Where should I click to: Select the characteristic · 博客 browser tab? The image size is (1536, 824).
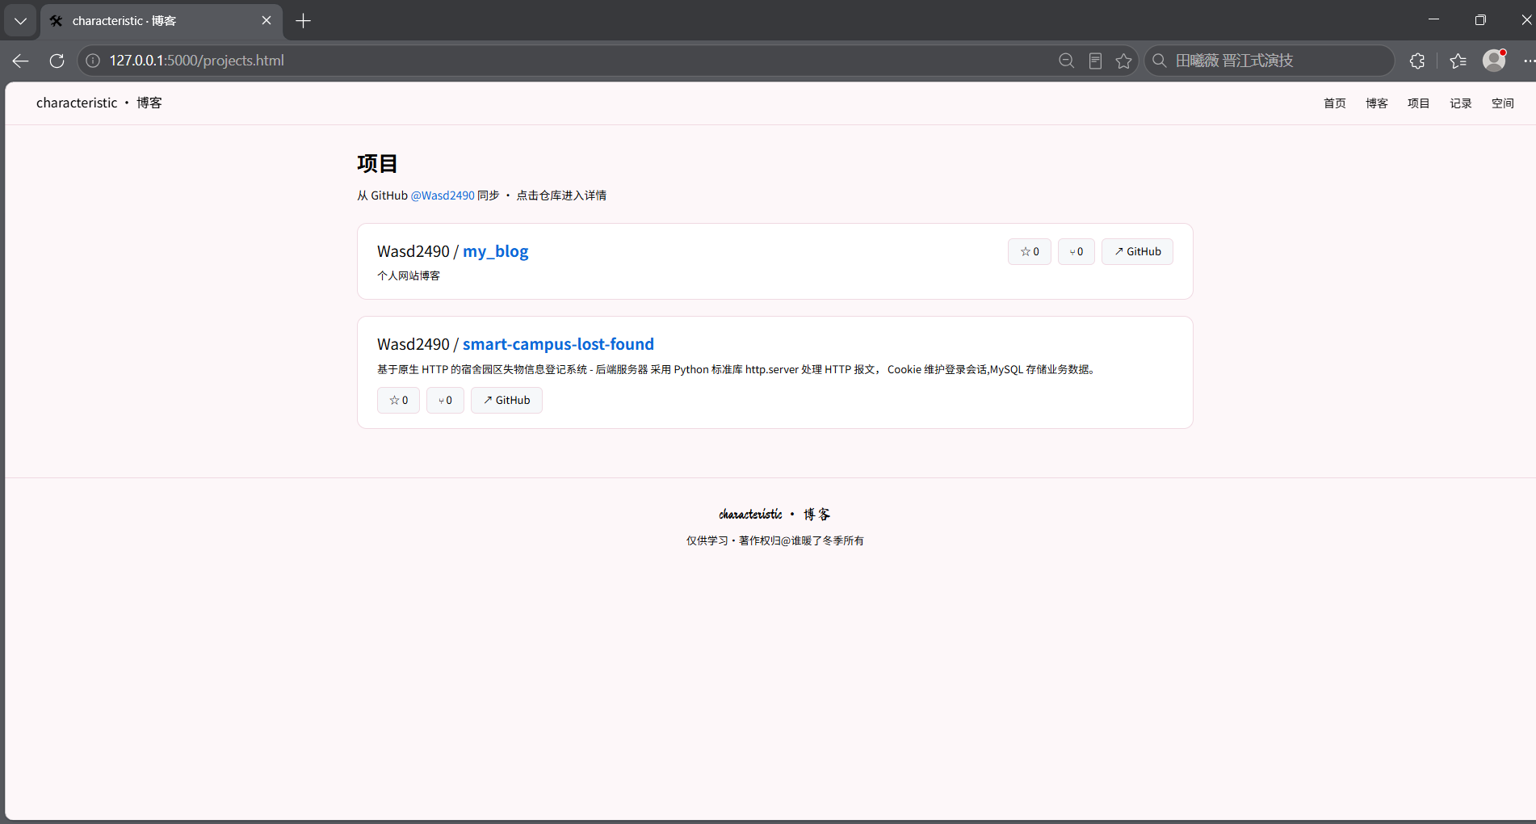click(x=162, y=21)
